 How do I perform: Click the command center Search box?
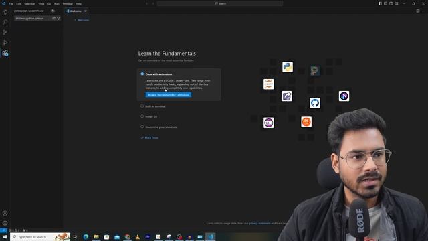click(220, 3)
